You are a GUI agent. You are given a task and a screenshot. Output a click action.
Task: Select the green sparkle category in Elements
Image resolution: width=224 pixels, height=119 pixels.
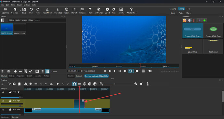(205, 20)
